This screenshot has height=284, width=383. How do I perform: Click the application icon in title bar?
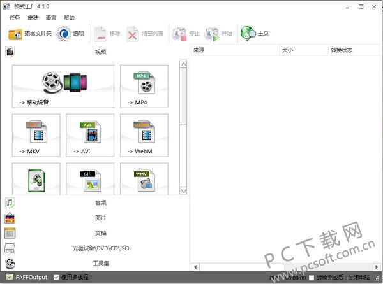[6, 6]
